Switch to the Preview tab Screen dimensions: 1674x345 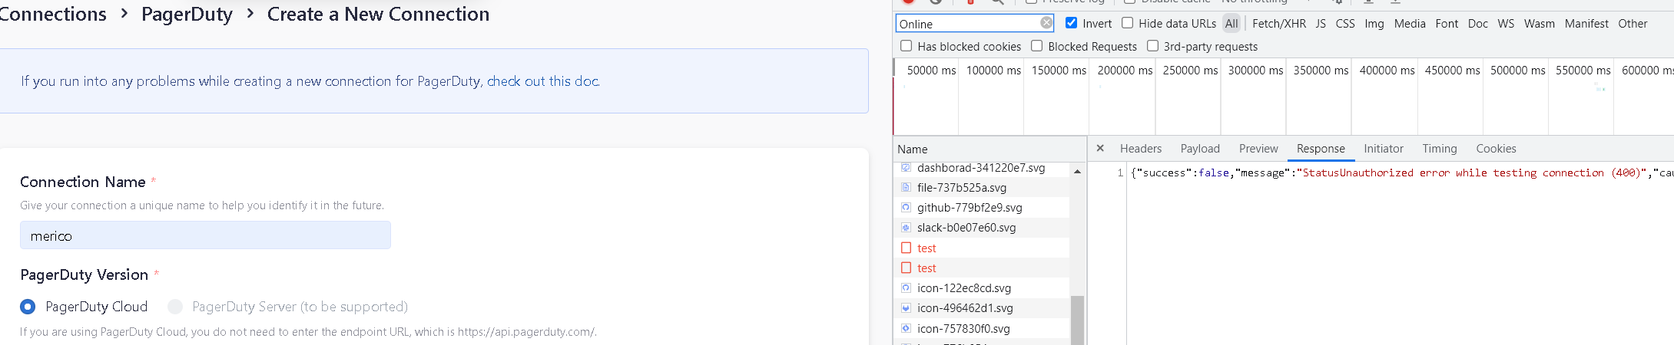coord(1258,149)
